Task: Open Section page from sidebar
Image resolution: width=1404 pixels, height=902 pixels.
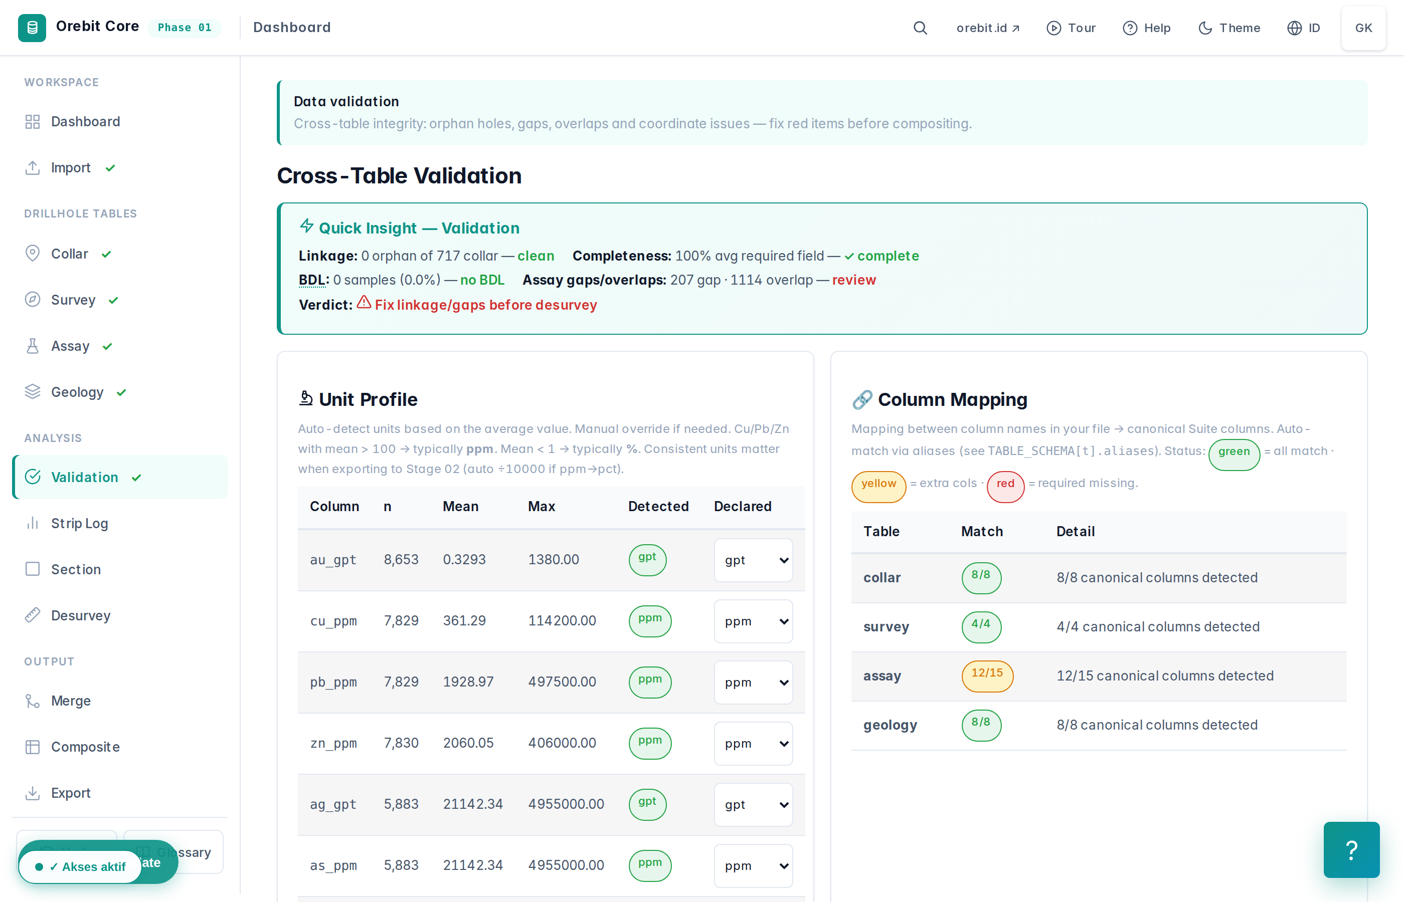Action: 119,569
